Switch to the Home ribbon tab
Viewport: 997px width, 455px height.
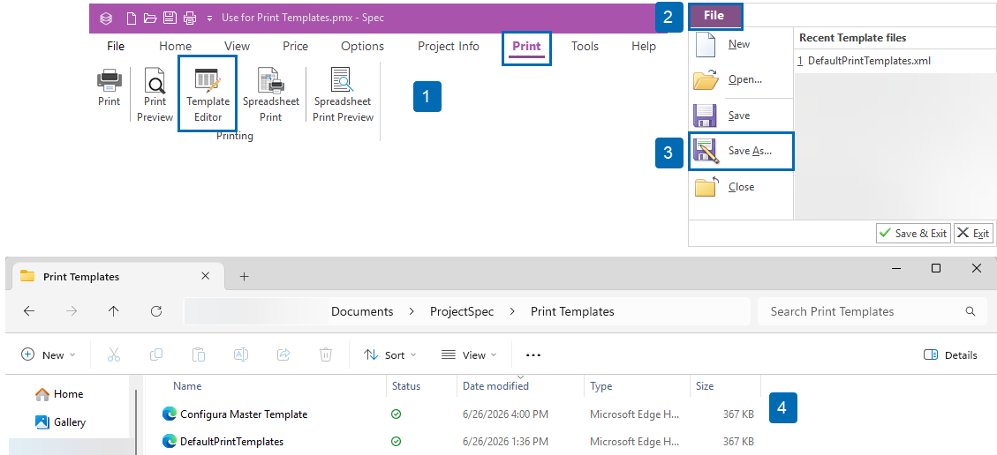176,47
